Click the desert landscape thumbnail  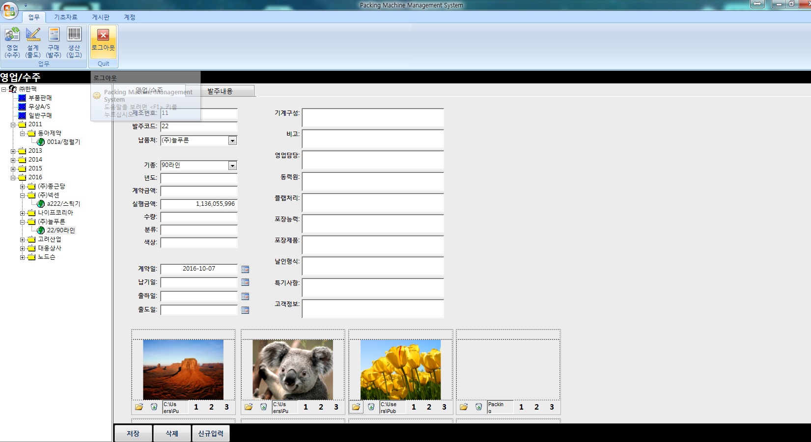[x=183, y=370]
